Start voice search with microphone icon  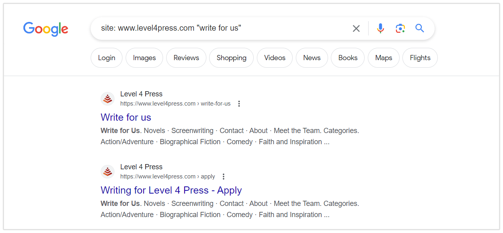[x=381, y=28]
